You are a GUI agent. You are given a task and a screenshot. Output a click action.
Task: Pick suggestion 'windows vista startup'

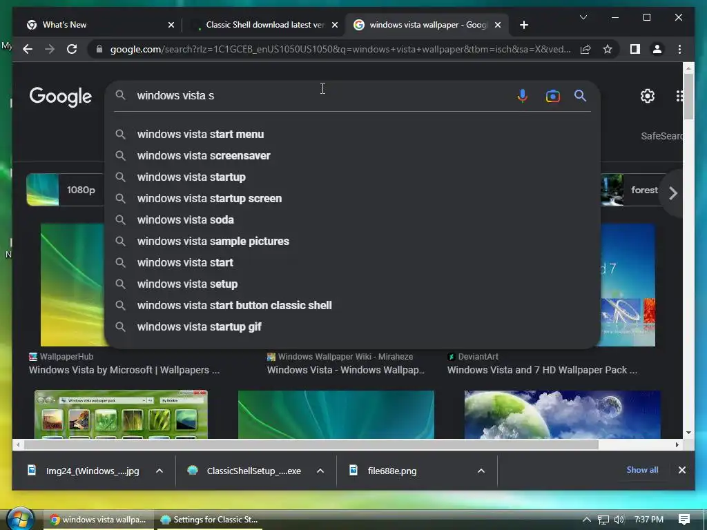point(351,177)
